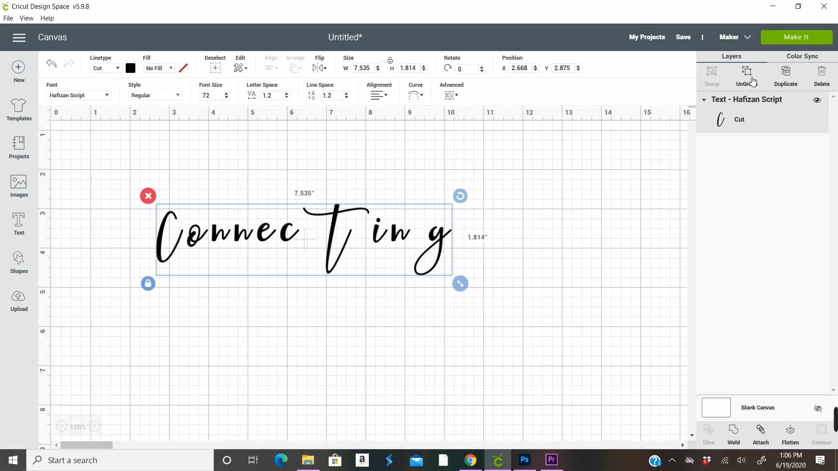The image size is (838, 471).
Task: Open the View menu
Action: pos(26,18)
